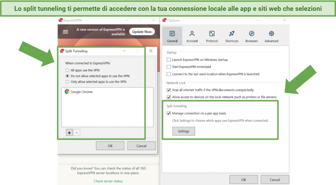Select Only allow selected apps option
The image size is (336, 185).
click(x=67, y=82)
